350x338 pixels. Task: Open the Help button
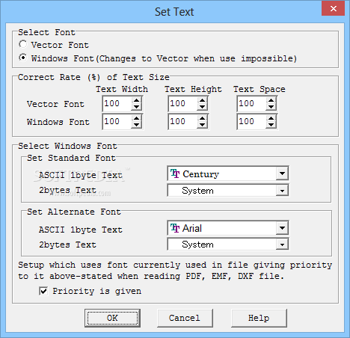[259, 318]
